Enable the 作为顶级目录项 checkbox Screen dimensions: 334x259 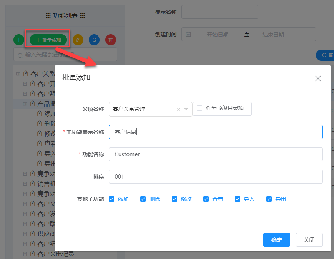(199, 109)
